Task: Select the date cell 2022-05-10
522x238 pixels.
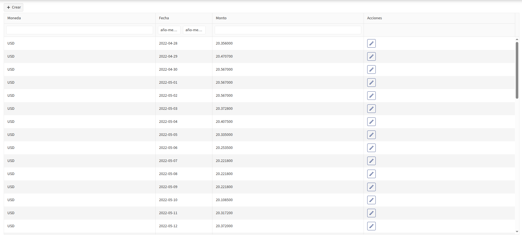Action: [x=168, y=200]
